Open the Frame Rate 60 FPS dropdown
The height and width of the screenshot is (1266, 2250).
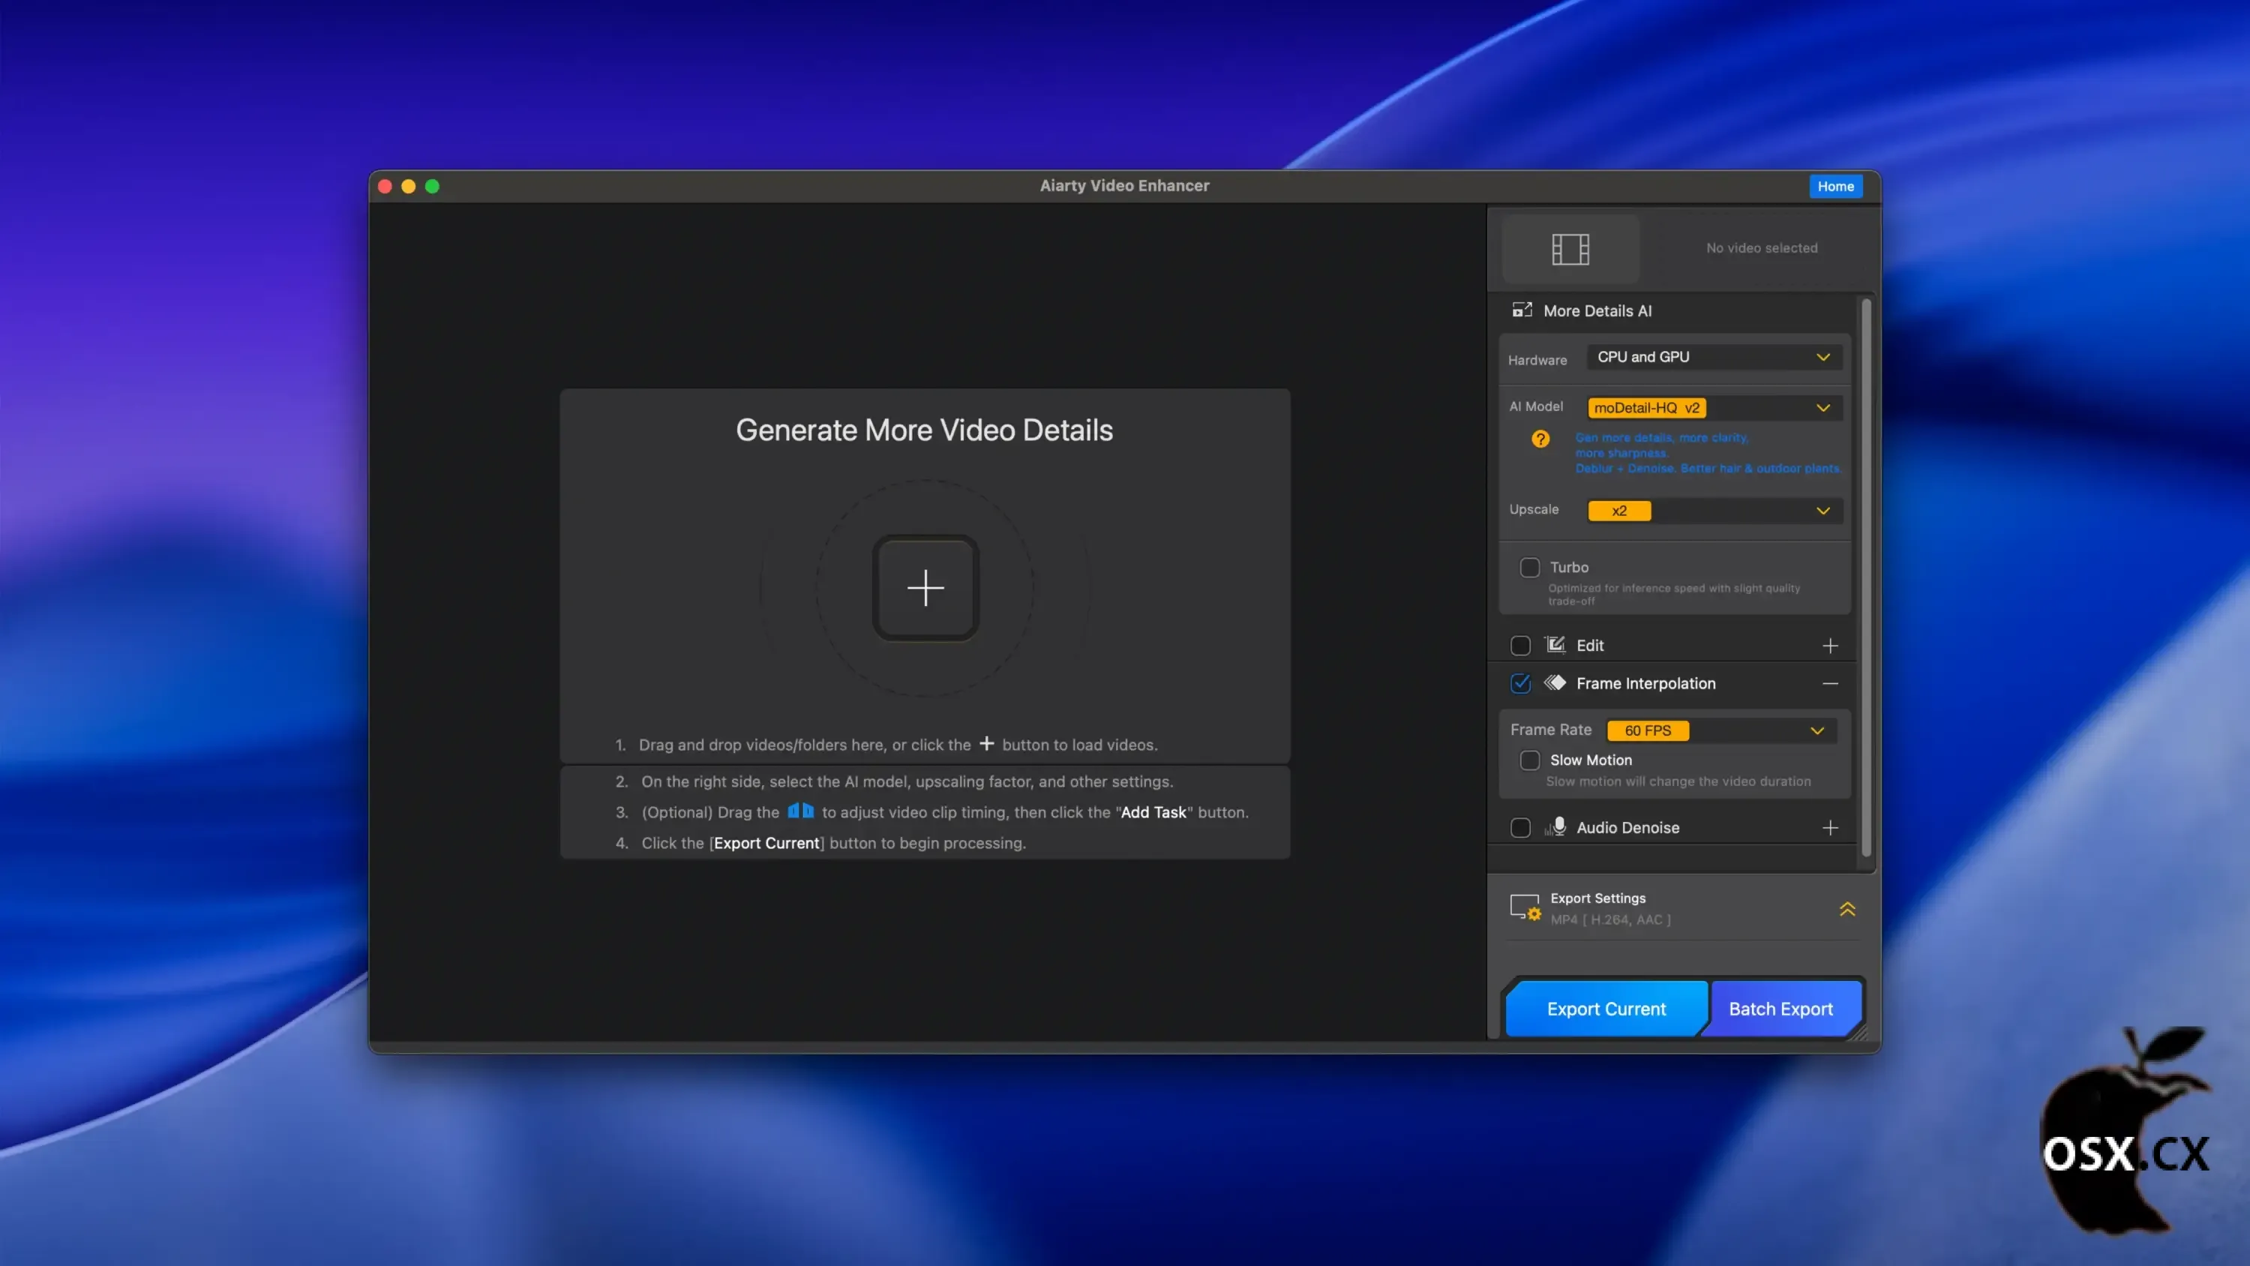tap(1720, 730)
